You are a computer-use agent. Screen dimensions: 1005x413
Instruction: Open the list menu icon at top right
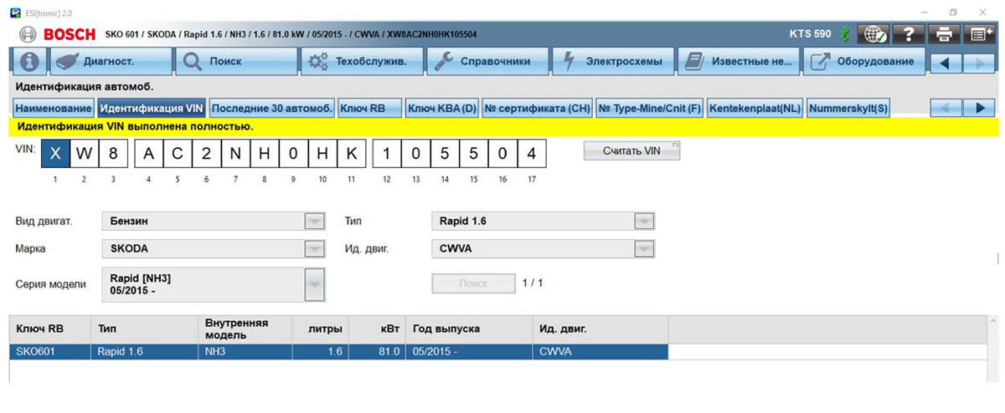click(979, 34)
